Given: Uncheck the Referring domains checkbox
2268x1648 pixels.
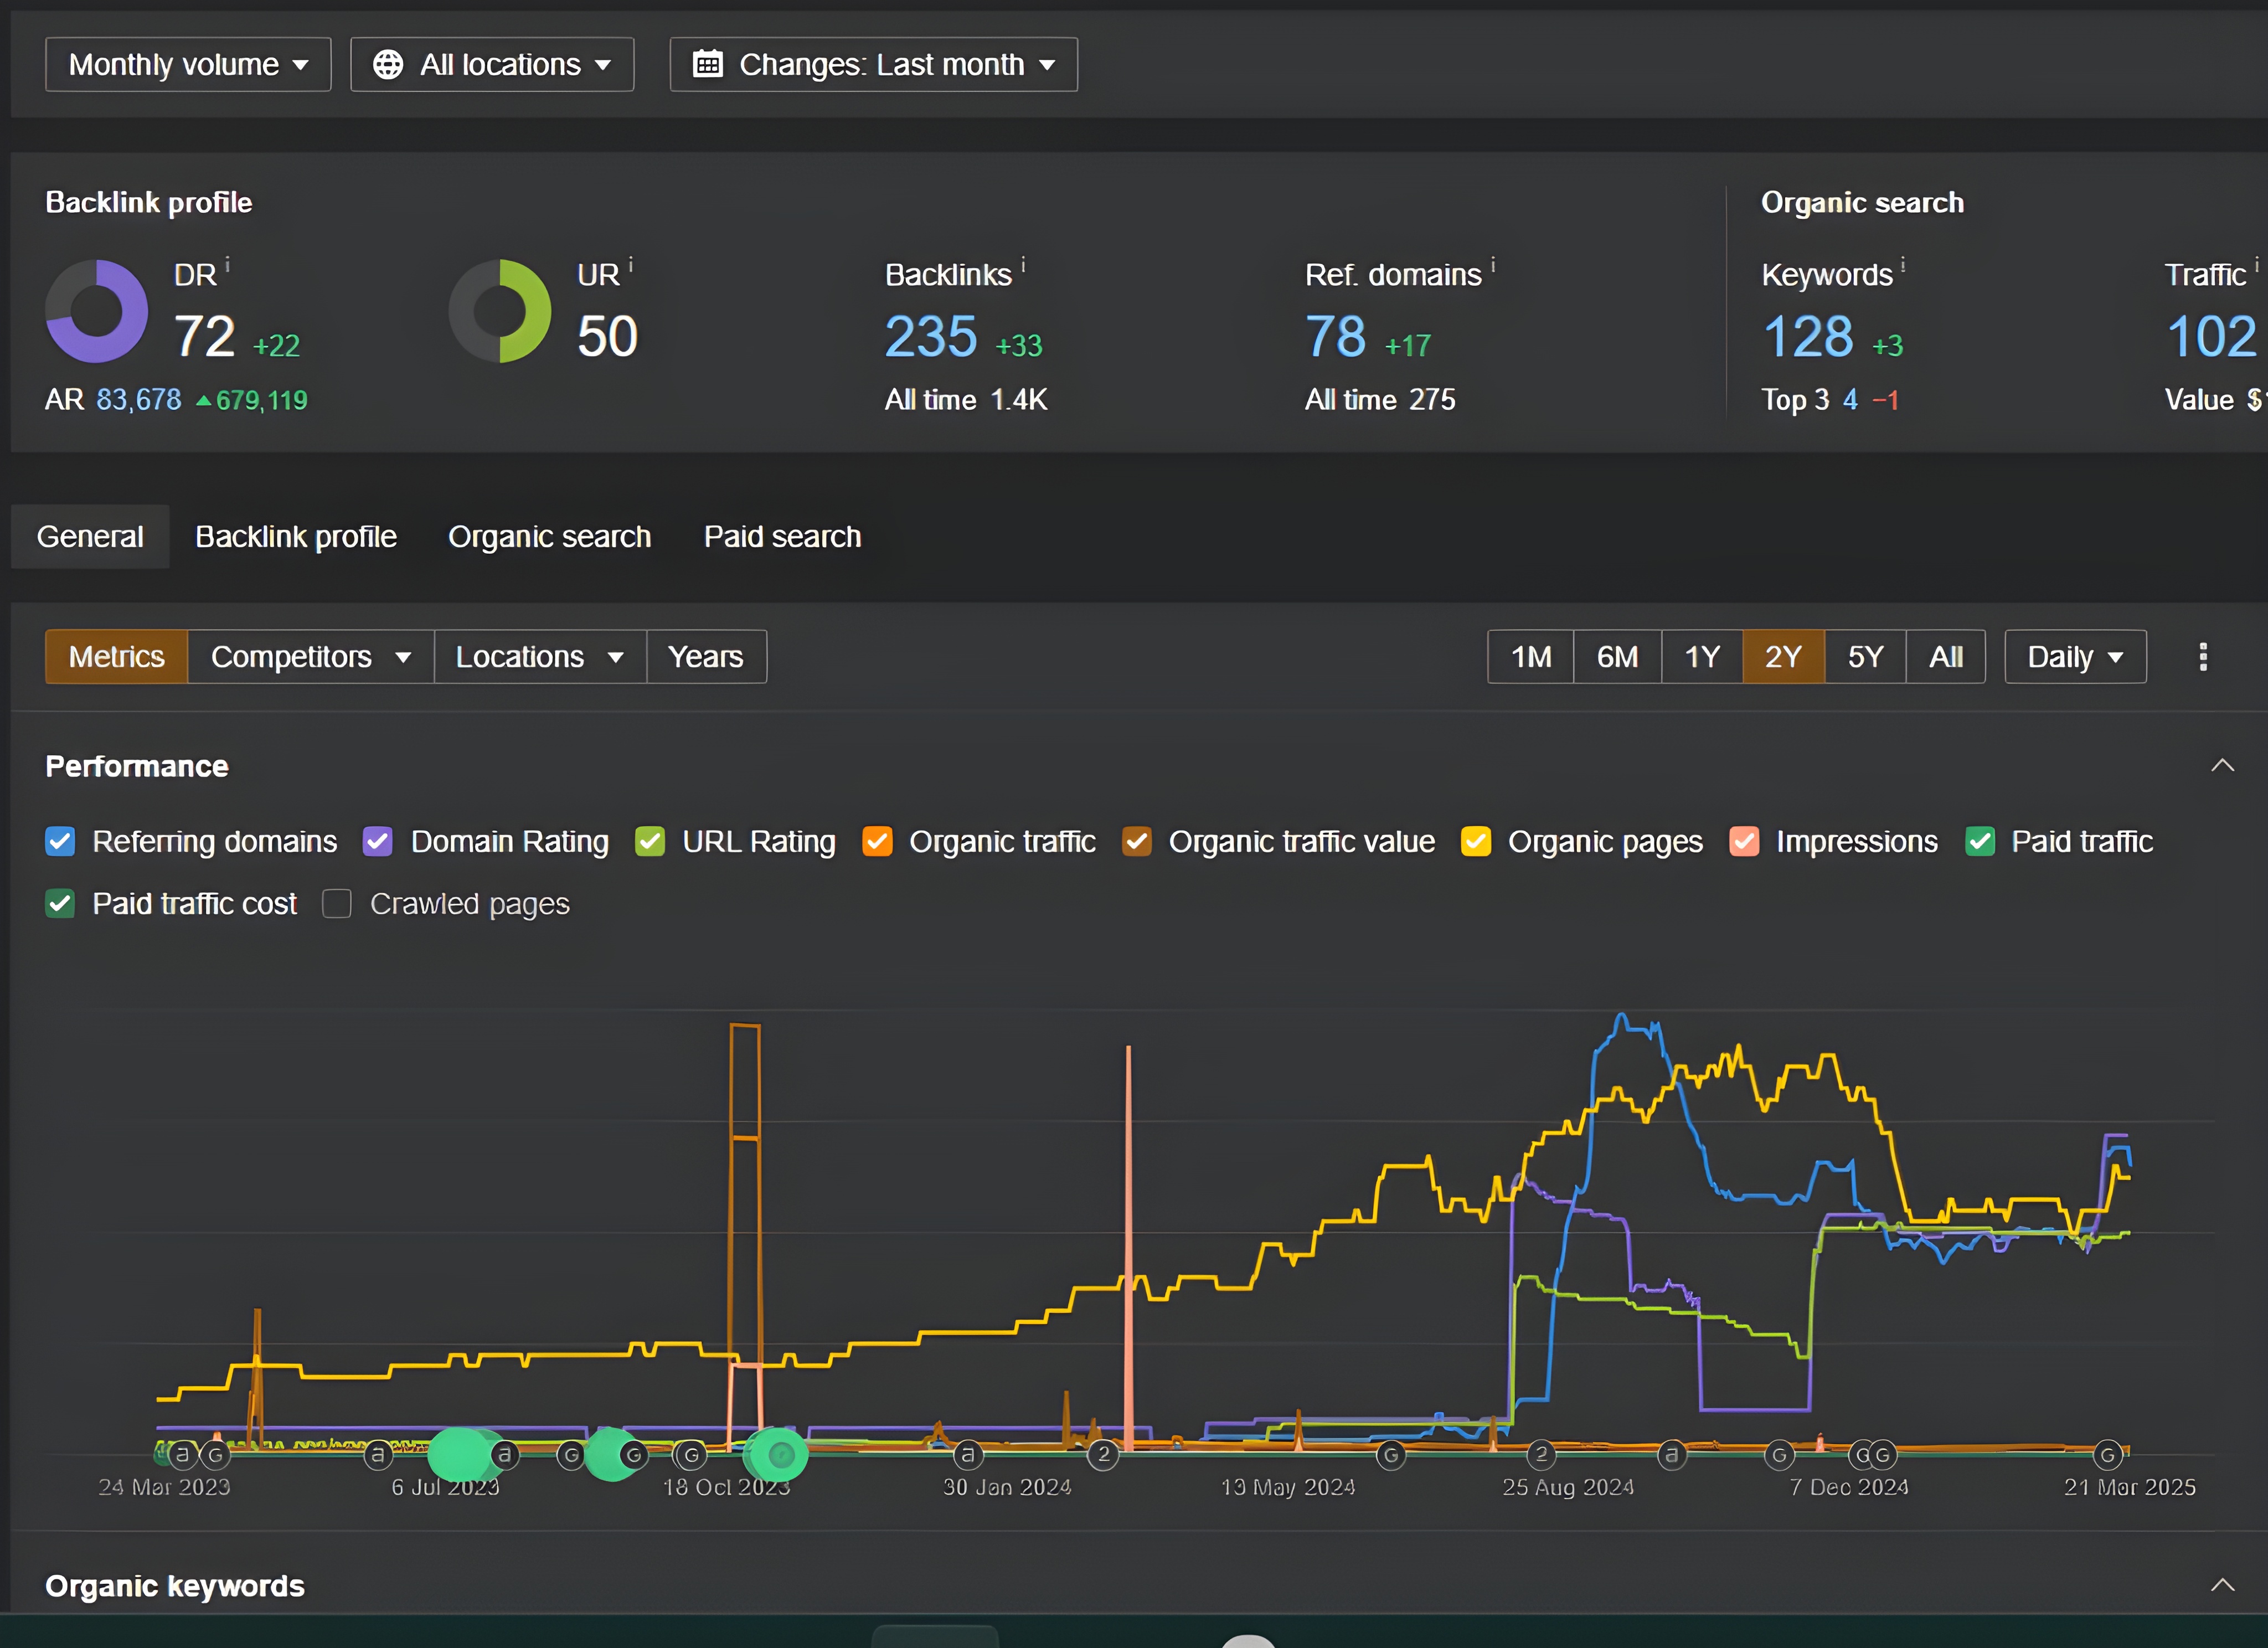Looking at the screenshot, I should (60, 841).
